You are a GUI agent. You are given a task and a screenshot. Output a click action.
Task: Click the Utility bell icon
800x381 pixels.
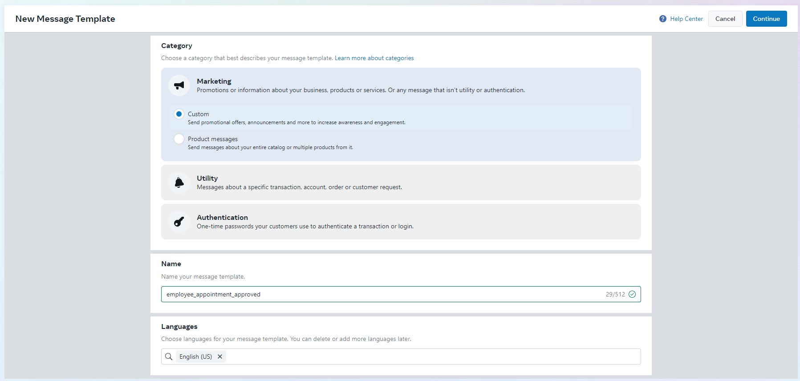pos(179,182)
